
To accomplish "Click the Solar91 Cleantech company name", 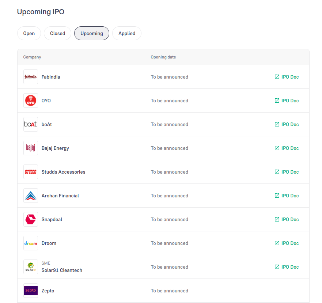I will pyautogui.click(x=62, y=270).
